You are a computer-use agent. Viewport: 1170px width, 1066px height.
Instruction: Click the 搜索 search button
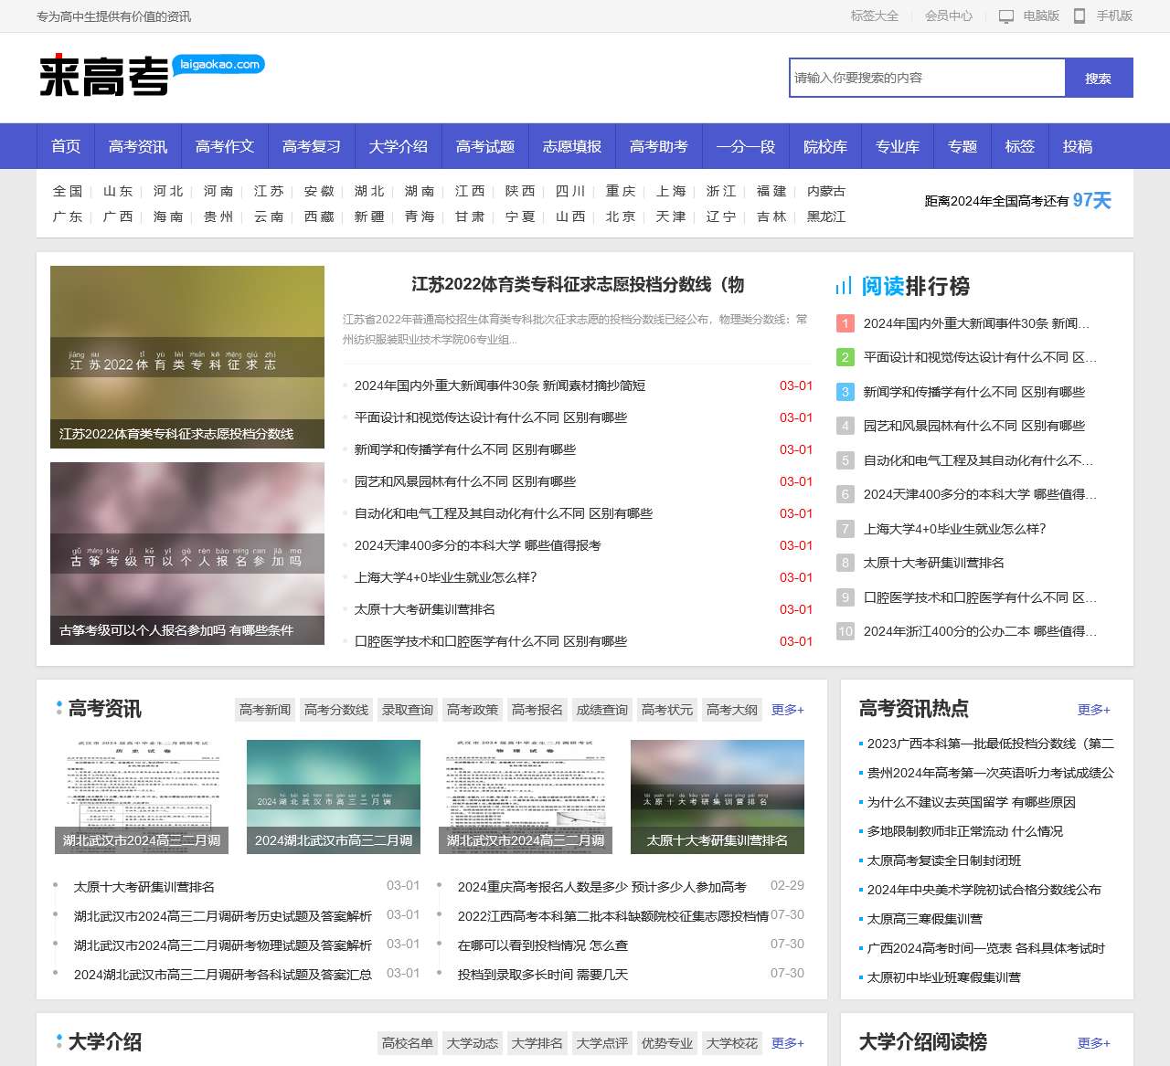(x=1098, y=78)
